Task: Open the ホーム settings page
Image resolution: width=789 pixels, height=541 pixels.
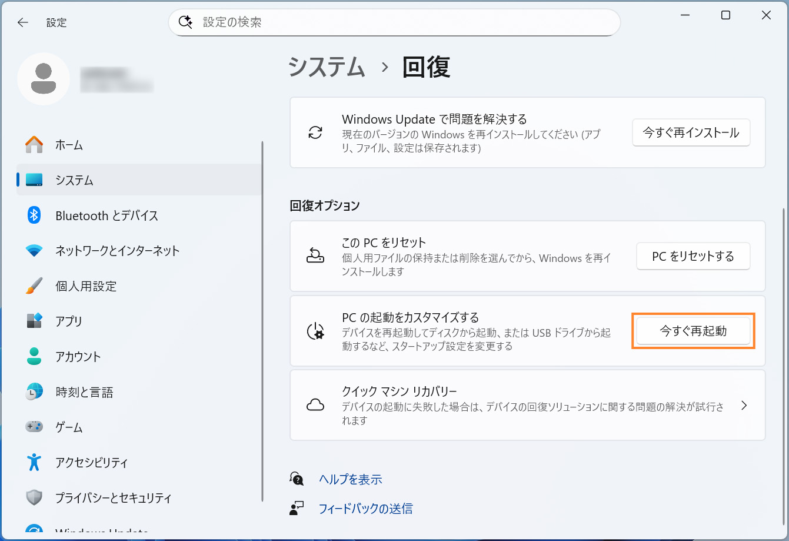Action: 139,144
